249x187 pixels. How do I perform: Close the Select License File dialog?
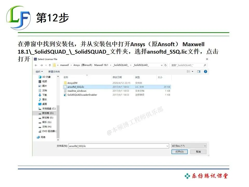[x=207, y=59]
